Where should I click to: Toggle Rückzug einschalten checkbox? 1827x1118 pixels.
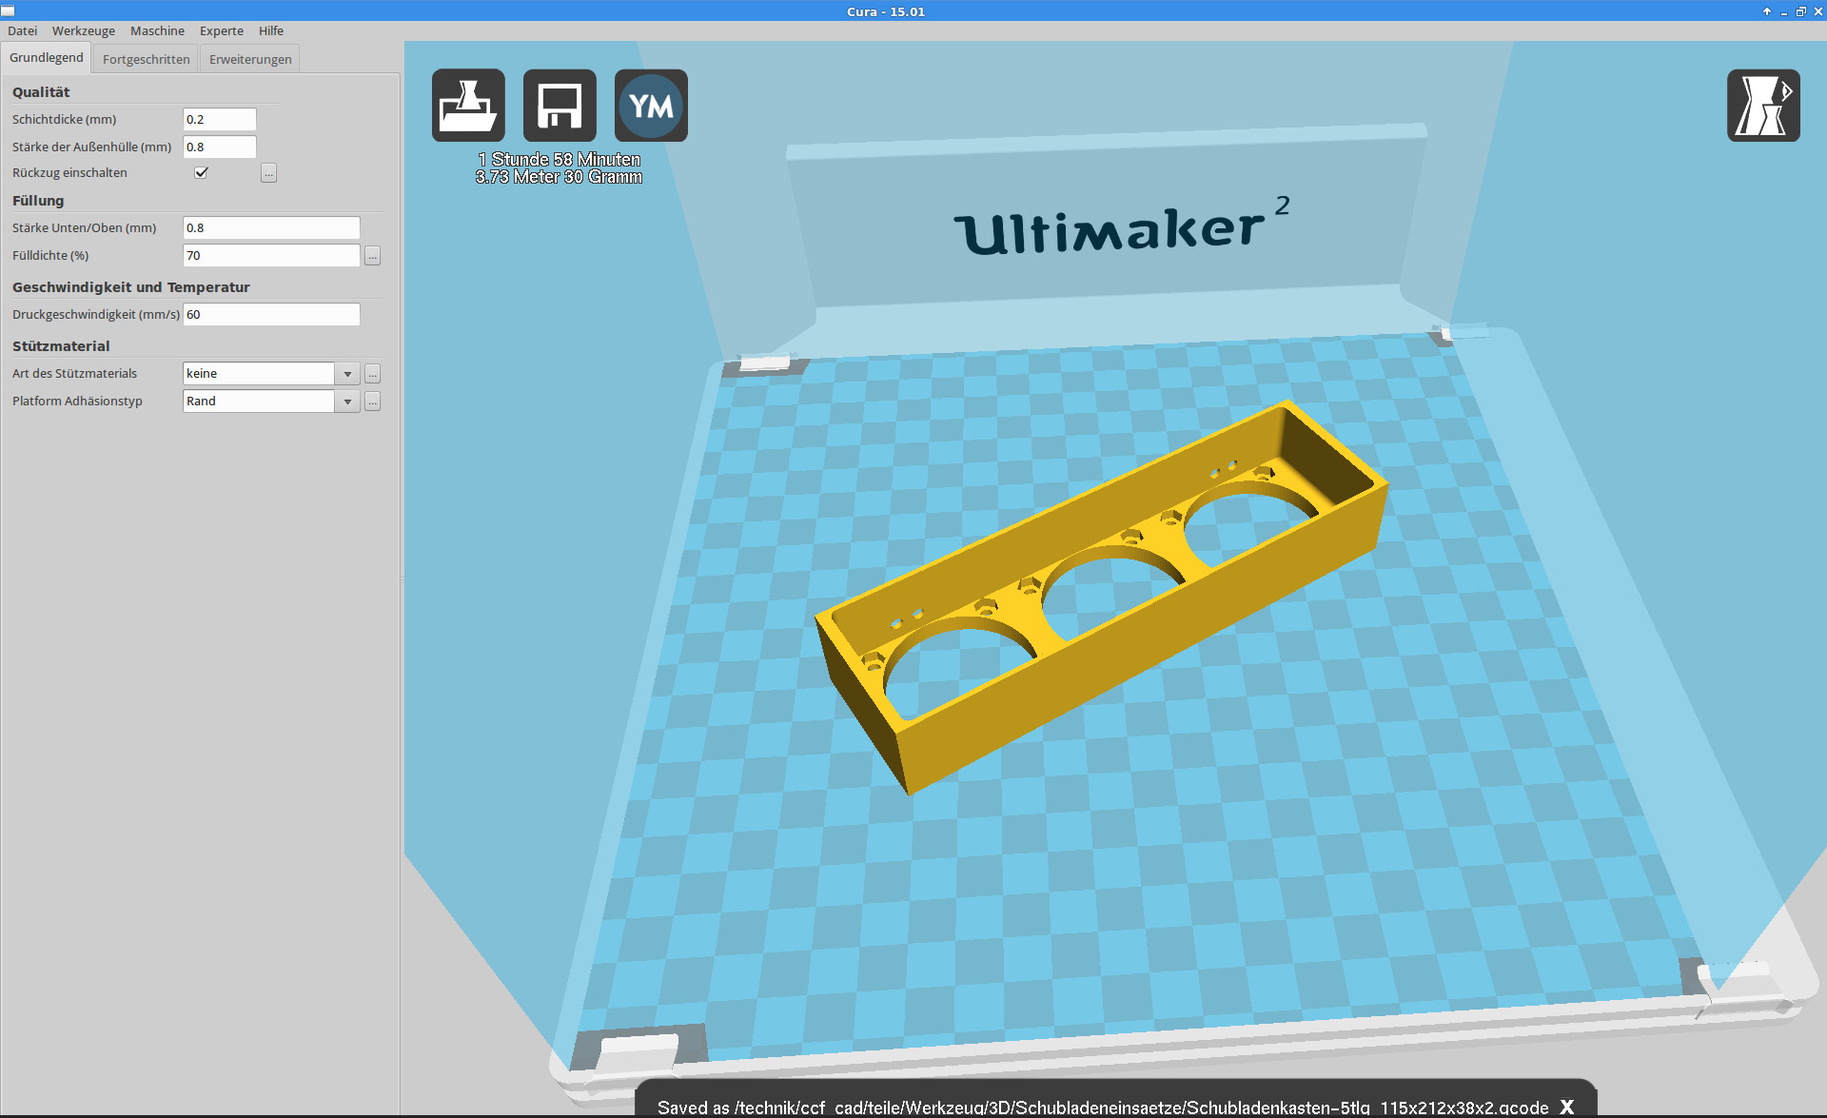201,172
